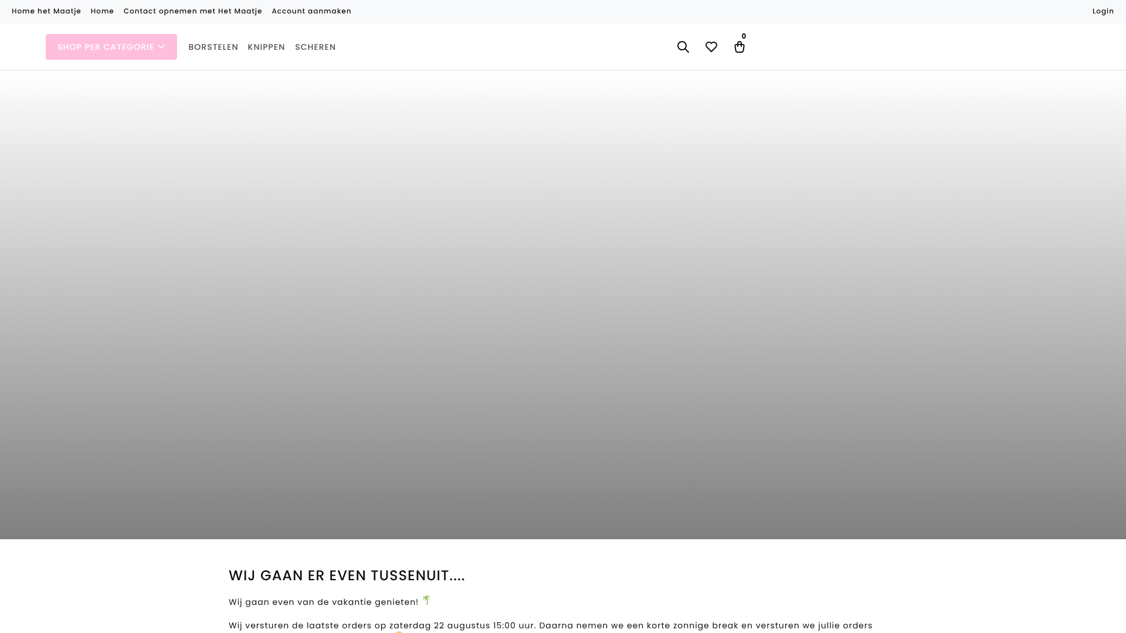Screen dimensions: 1126x633
Task: Click the cart count badge showing 0
Action: click(x=744, y=36)
